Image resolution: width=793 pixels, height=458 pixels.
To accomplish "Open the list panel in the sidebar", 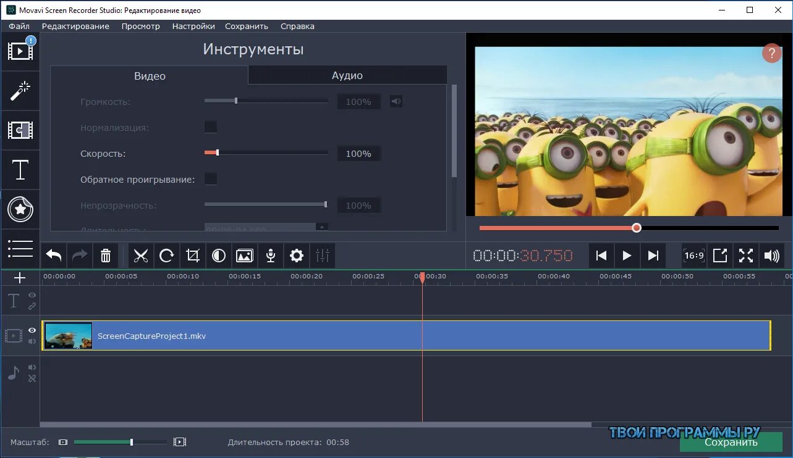I will point(20,248).
